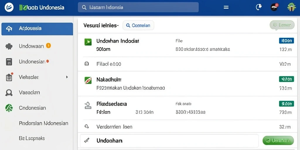Click the green-red icon of Nakadhelm row

click(x=88, y=80)
